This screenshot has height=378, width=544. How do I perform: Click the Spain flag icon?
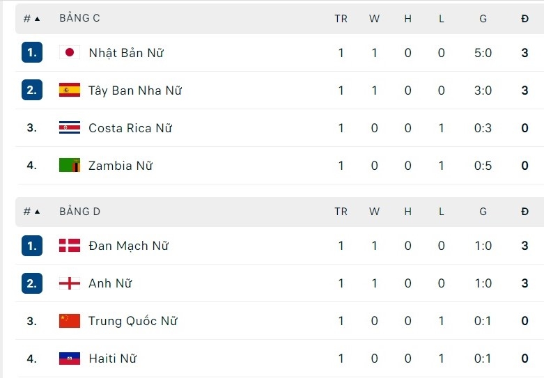point(70,90)
